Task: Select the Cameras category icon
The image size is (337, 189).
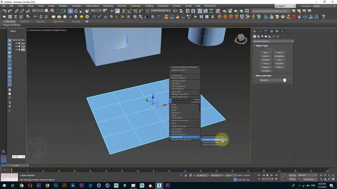Action: pyautogui.click(x=266, y=37)
